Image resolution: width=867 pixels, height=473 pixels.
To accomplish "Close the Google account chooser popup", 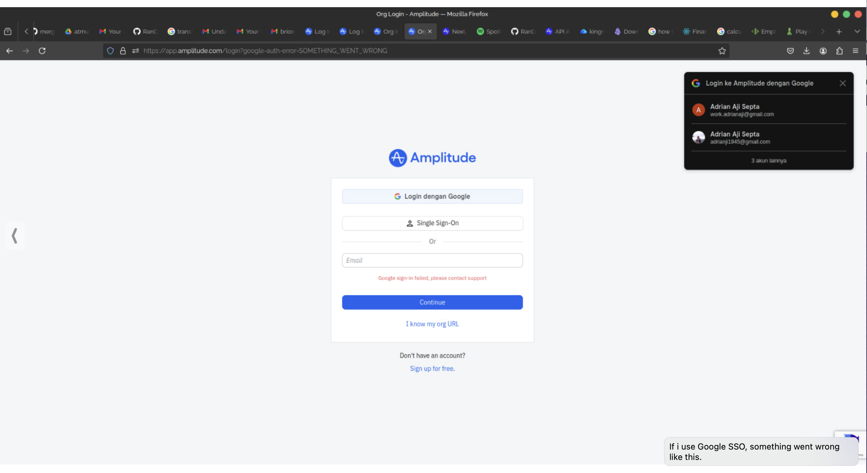I will 843,83.
